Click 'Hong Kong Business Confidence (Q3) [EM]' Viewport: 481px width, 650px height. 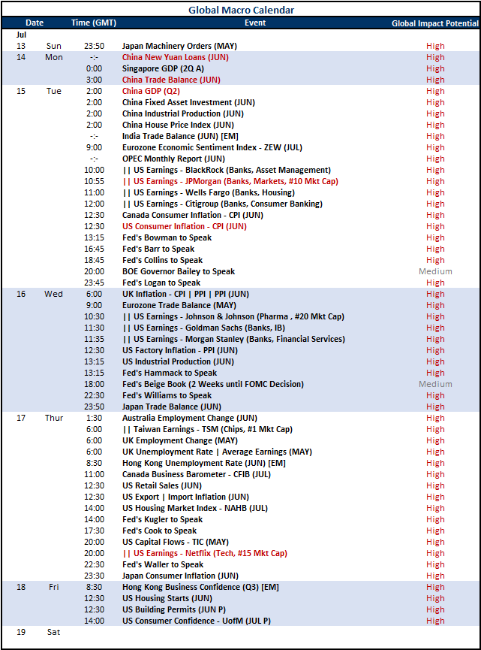pyautogui.click(x=200, y=587)
